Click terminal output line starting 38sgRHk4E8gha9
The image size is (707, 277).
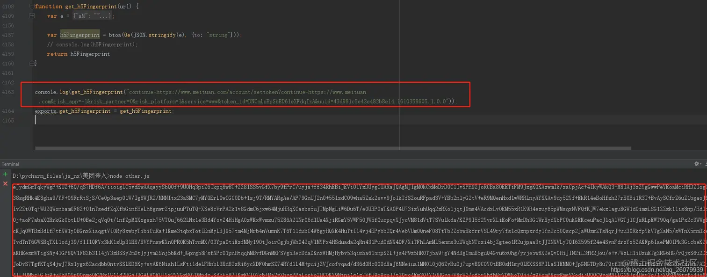click(x=359, y=197)
